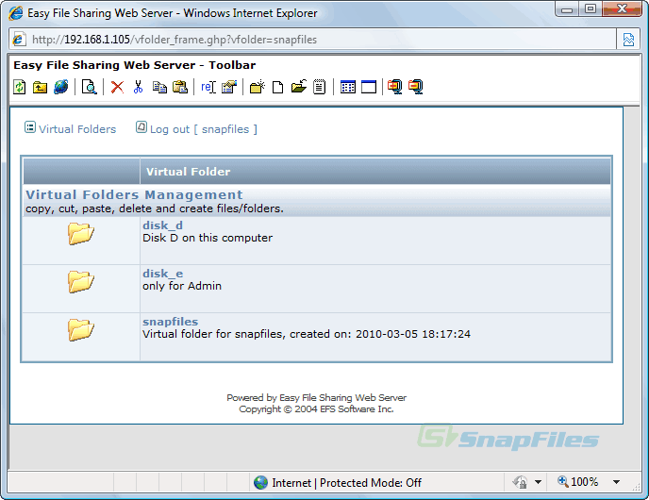Click Log out [ snapfiles ] link
The width and height of the screenshot is (649, 500).
click(x=204, y=129)
